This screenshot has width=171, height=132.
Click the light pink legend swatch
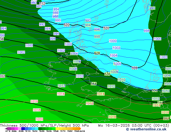coord(19,128)
